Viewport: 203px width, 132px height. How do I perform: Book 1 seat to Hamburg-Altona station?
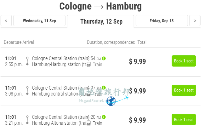[184, 120]
